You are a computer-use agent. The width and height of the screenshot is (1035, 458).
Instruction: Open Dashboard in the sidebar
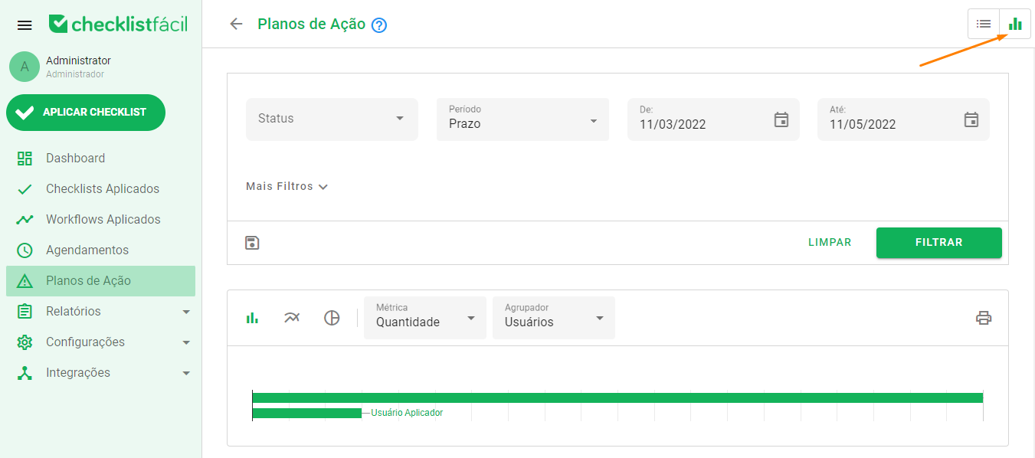pos(100,159)
